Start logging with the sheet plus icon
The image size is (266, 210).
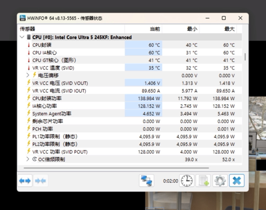pyautogui.click(x=203, y=180)
